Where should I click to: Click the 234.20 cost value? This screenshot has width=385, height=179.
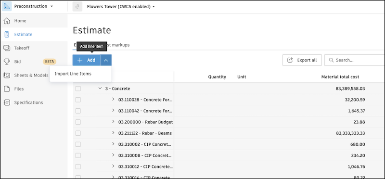tap(358, 155)
